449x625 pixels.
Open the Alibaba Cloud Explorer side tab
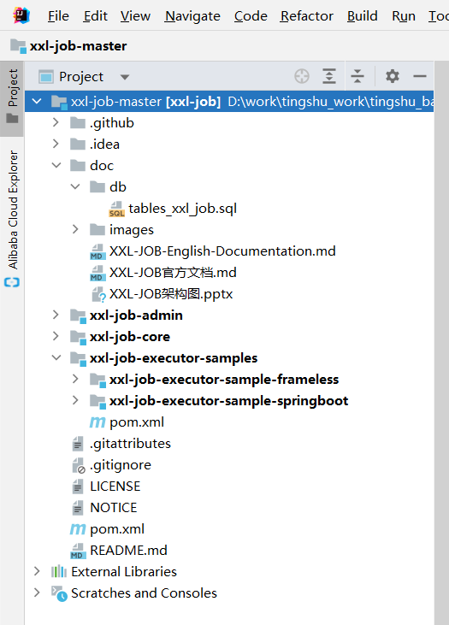click(13, 218)
